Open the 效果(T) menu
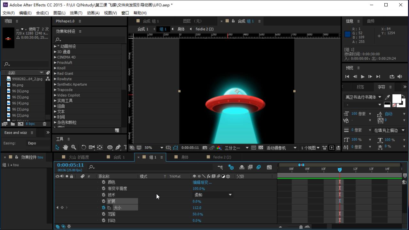This screenshot has width=409, height=230. [76, 13]
